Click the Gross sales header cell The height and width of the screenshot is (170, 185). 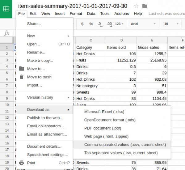(152, 48)
